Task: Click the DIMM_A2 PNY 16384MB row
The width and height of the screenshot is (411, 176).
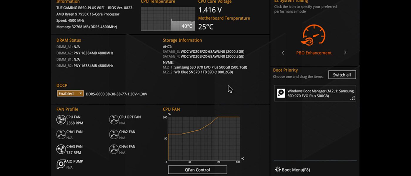Action: [85, 53]
